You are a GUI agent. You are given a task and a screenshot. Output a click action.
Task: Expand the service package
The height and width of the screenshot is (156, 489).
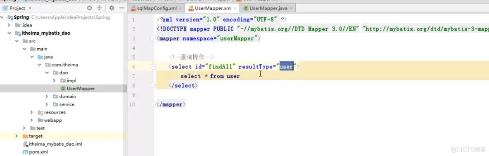(x=47, y=104)
